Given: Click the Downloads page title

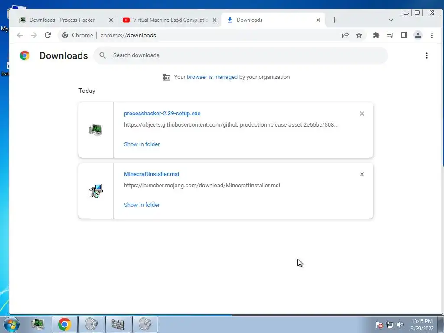Looking at the screenshot, I should coord(64,55).
